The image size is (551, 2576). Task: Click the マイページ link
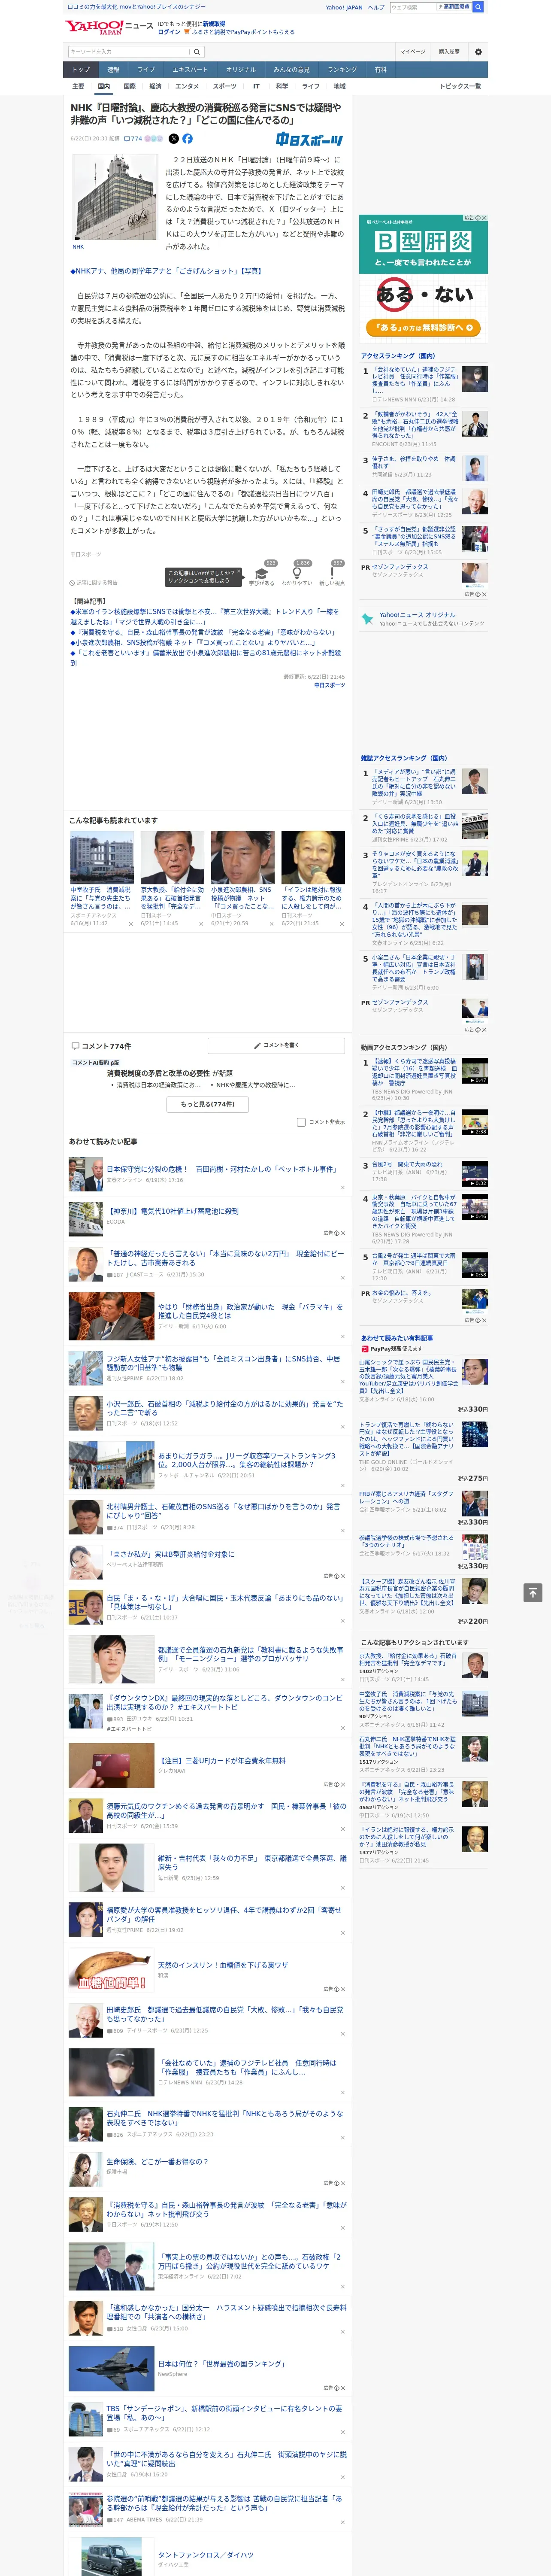click(412, 51)
